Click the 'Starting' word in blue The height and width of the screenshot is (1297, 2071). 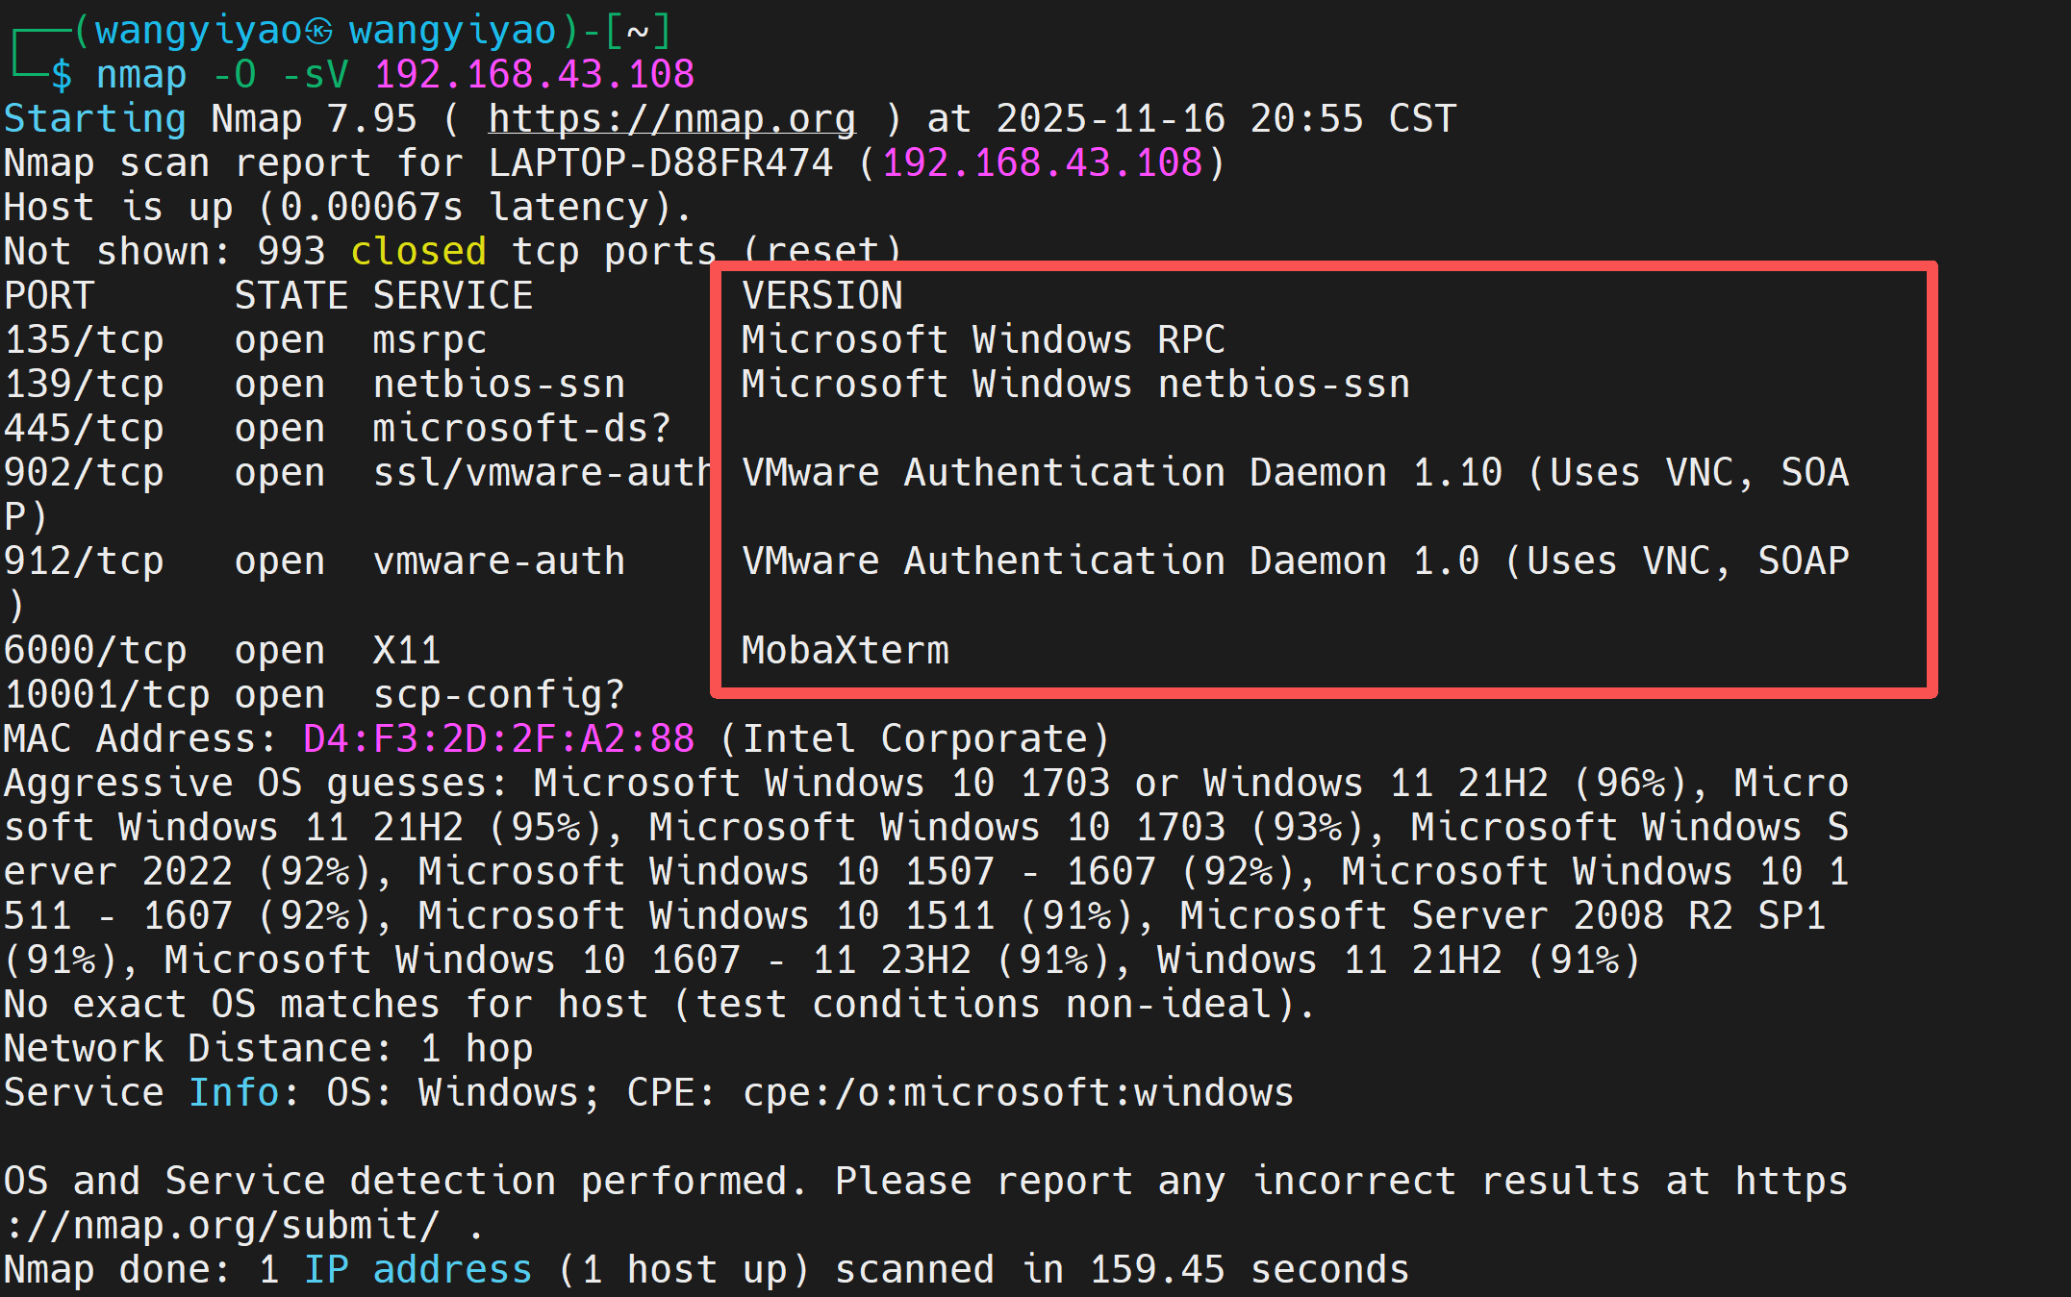94,119
